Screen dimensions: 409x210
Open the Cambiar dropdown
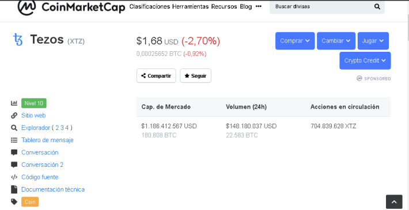[336, 41]
